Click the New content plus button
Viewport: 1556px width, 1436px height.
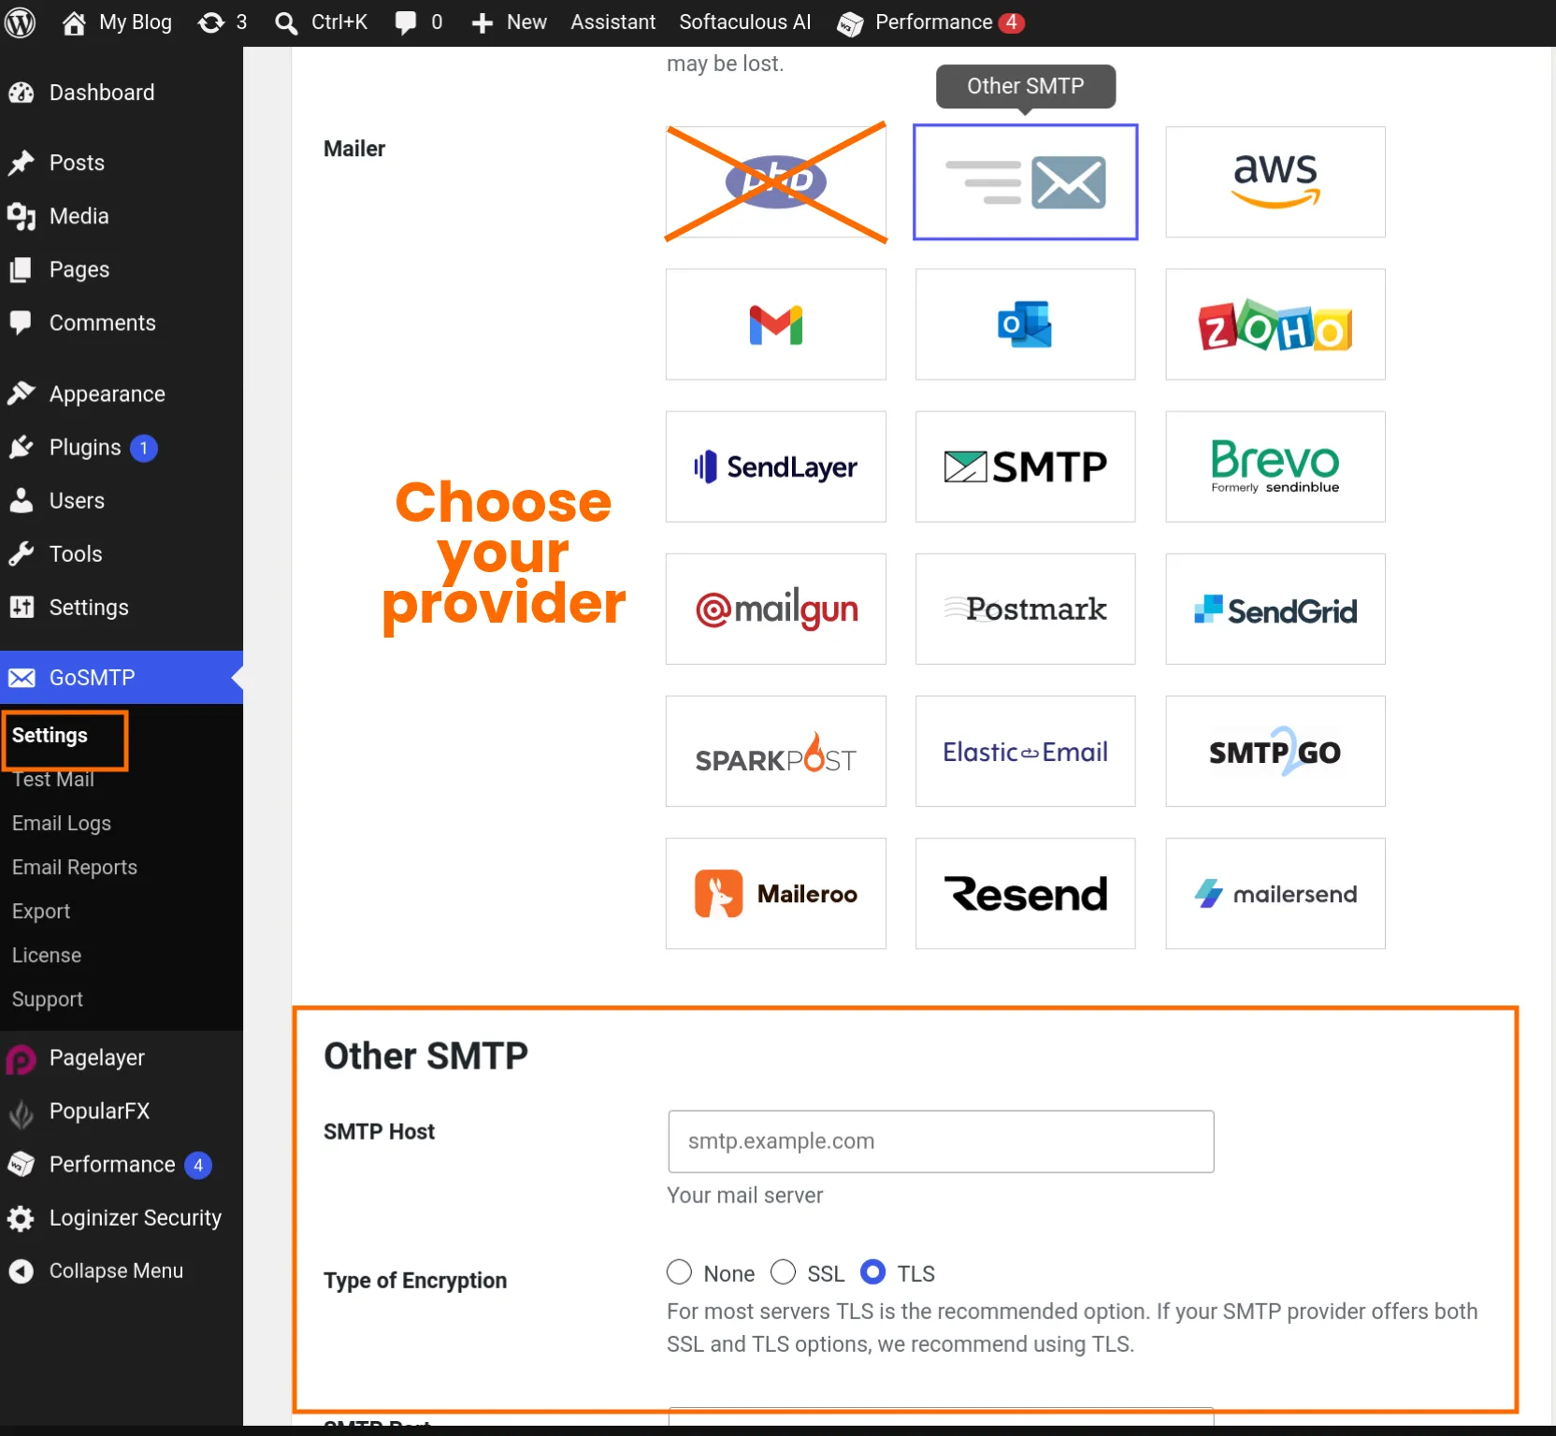509,22
